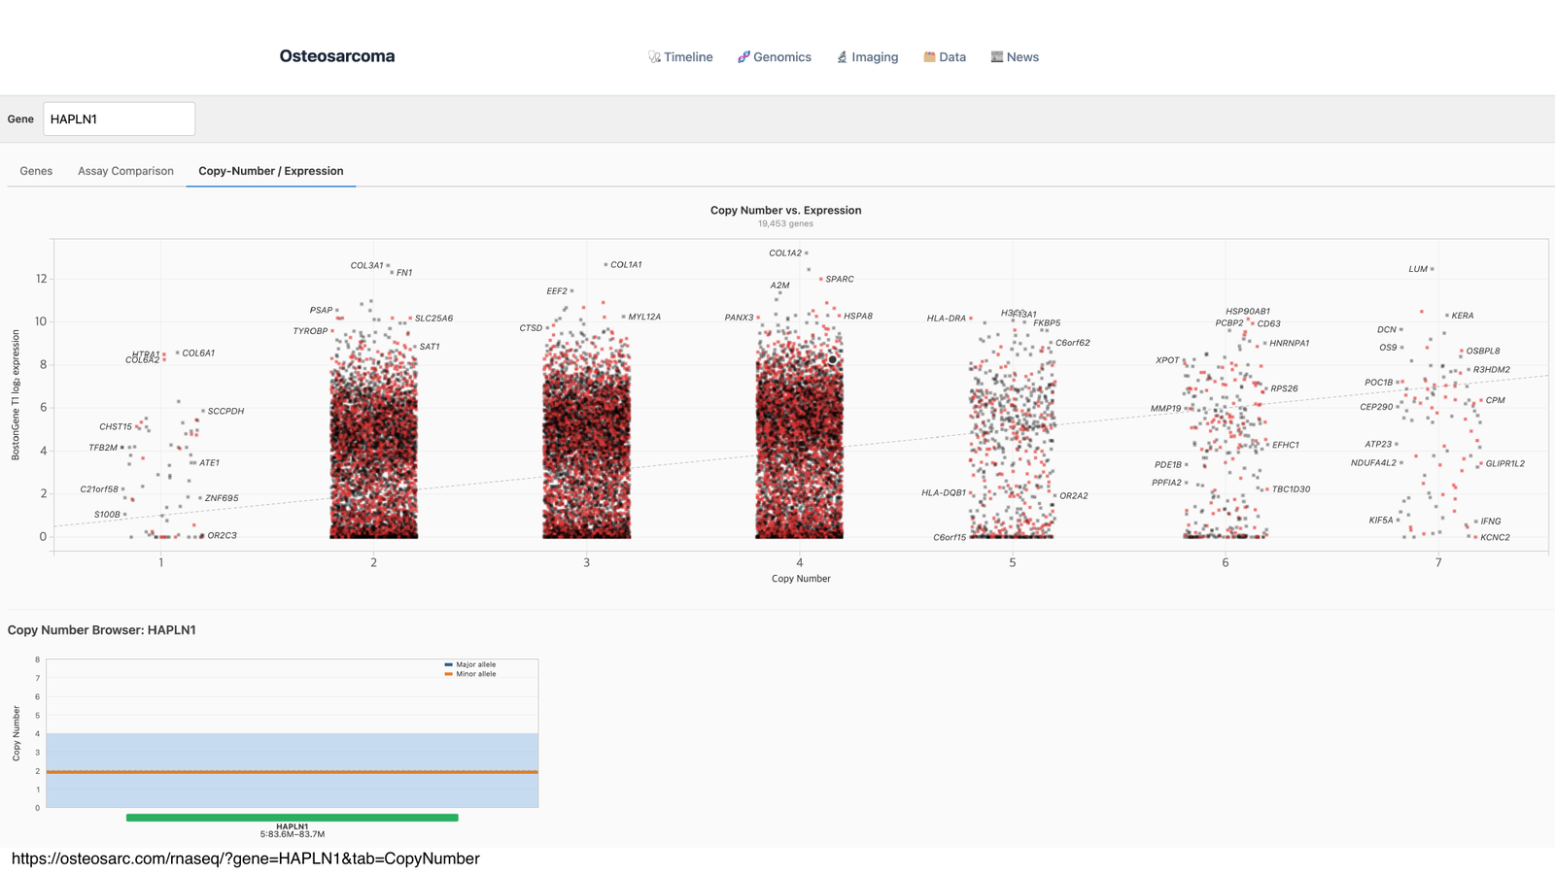
Task: Click the GLIPR1L2 gene label
Action: click(x=1505, y=464)
